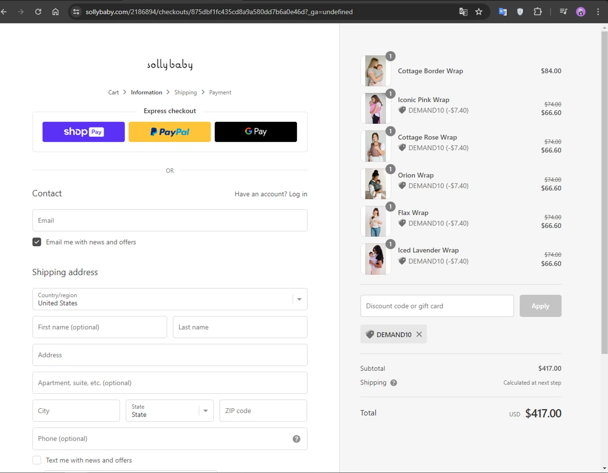Click the Flax Wrap product name
The image size is (608, 473).
(x=413, y=213)
